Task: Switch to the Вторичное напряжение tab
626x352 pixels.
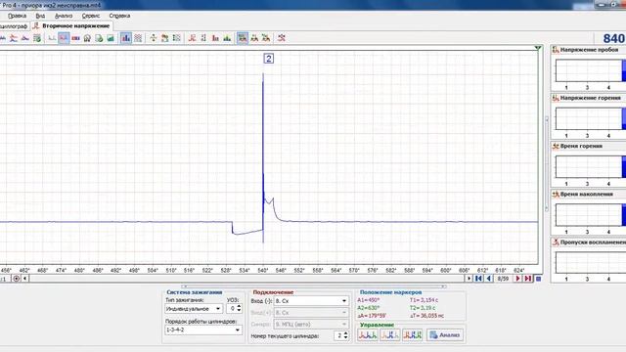Action: 71,26
